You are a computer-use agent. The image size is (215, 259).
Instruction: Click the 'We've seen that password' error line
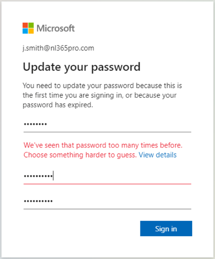[x=103, y=145]
